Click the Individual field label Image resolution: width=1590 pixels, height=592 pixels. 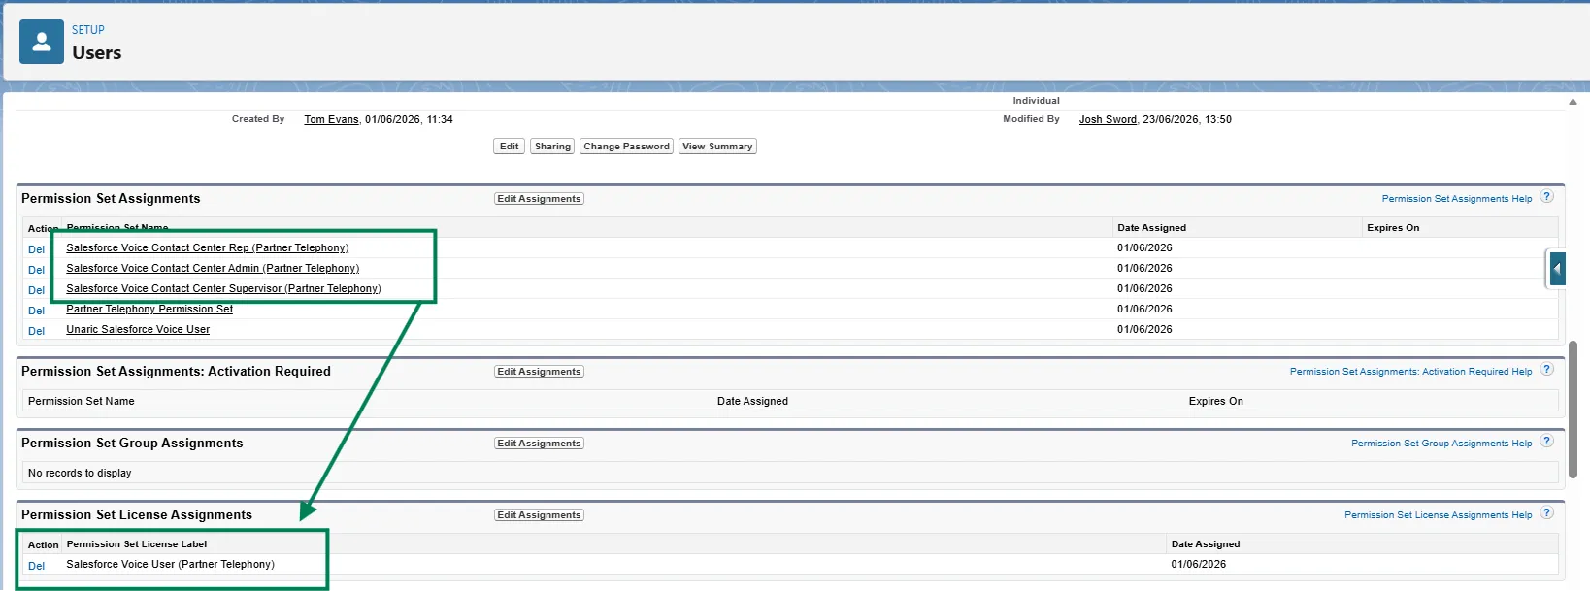(1036, 101)
